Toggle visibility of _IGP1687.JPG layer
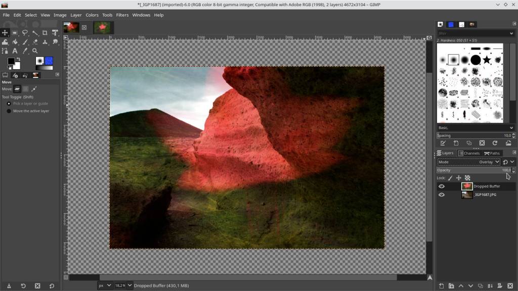Viewport: 518px width, 291px height. (x=442, y=195)
